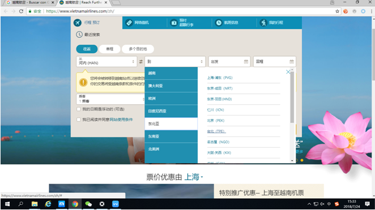Close the destination list with the X icon

[288, 72]
